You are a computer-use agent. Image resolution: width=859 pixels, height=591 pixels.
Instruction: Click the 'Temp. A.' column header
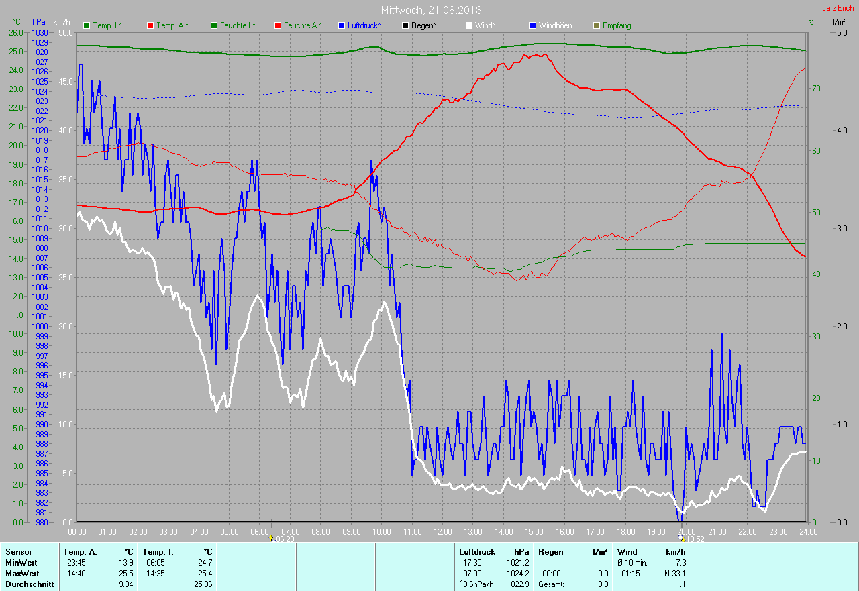pos(80,552)
